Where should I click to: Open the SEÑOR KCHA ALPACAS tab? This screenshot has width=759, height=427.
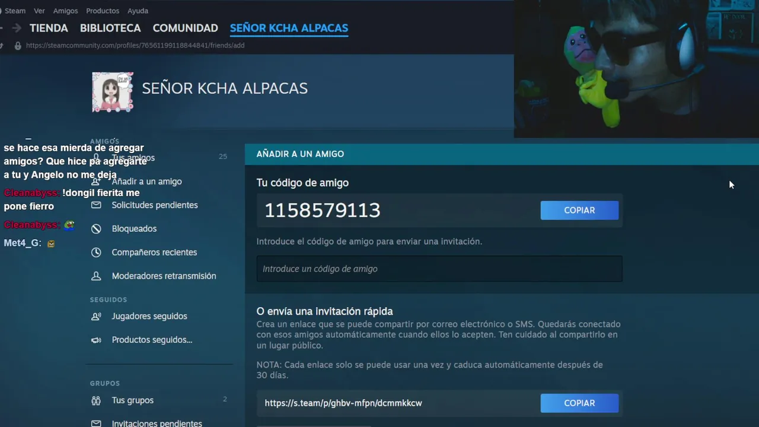[289, 28]
